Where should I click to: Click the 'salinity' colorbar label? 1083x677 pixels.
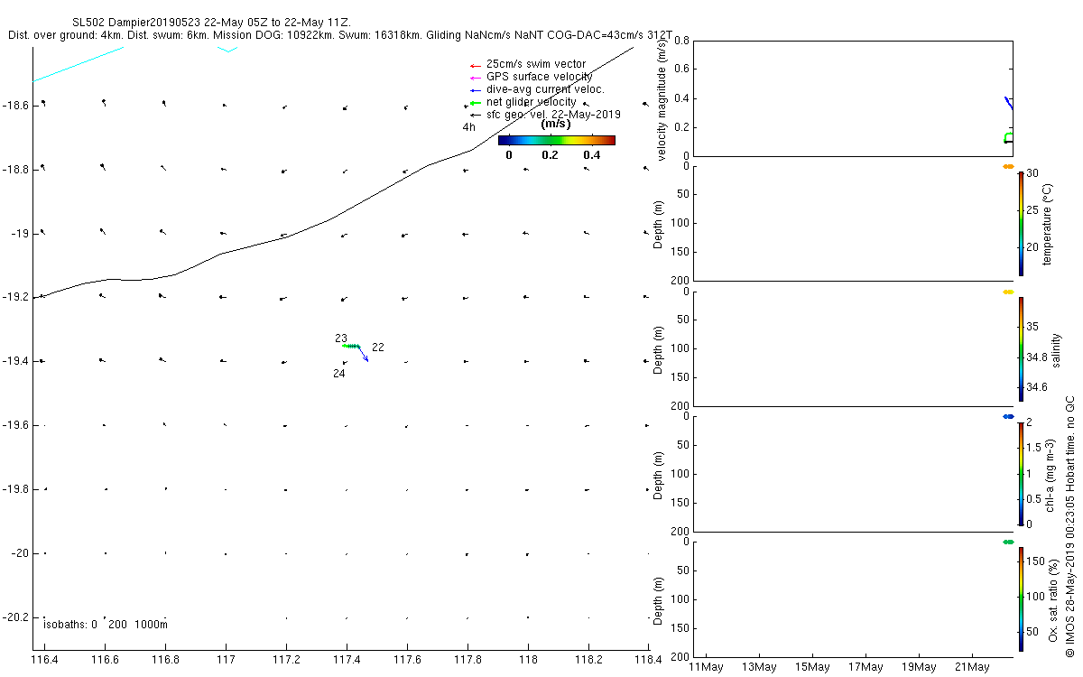tap(1055, 348)
